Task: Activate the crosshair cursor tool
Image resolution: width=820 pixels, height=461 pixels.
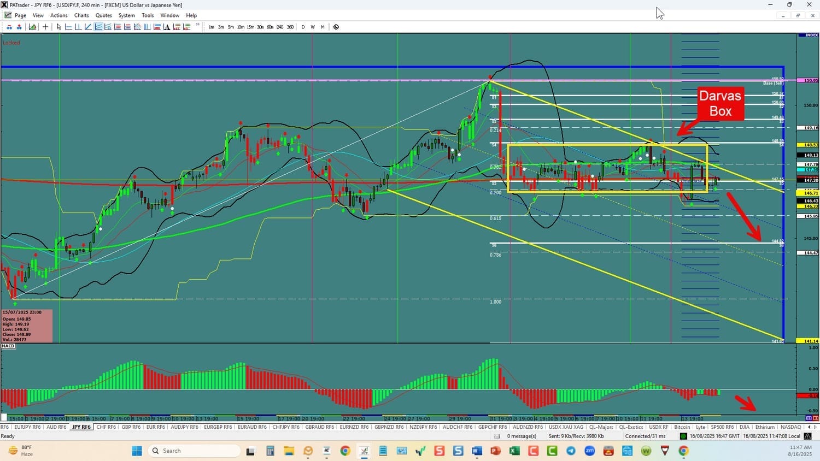Action: coord(45,27)
